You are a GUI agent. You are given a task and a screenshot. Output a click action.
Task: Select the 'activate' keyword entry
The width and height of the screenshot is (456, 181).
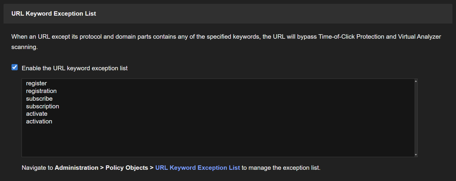(37, 114)
